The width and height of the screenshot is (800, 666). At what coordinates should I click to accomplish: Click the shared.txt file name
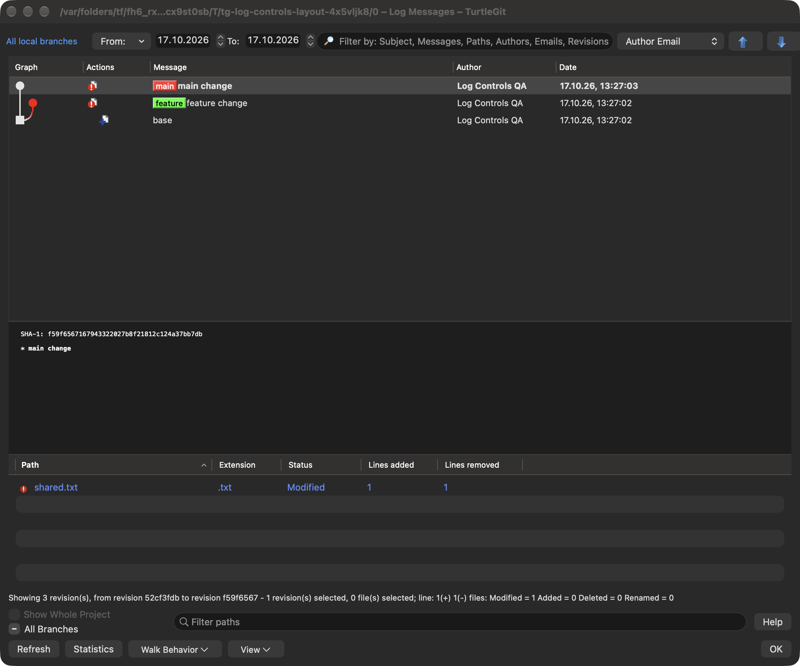56,487
